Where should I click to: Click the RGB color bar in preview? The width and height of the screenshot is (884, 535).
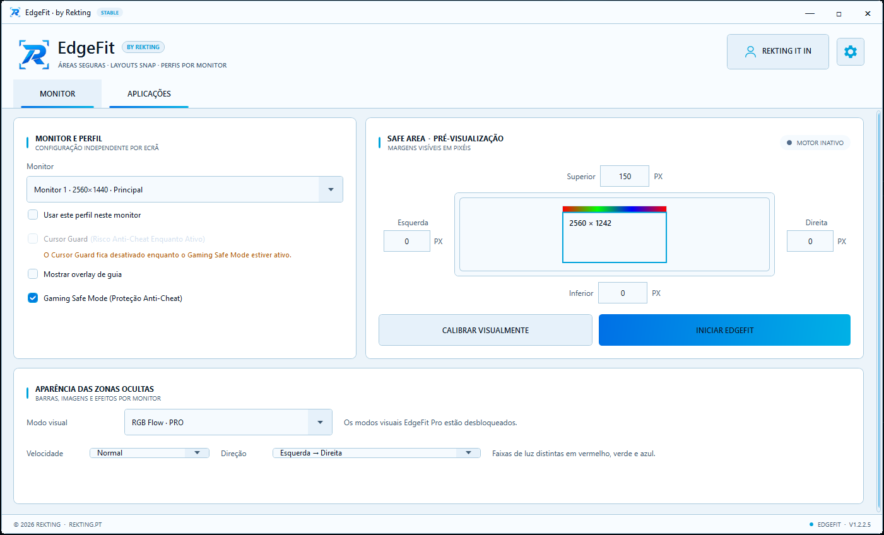(615, 209)
